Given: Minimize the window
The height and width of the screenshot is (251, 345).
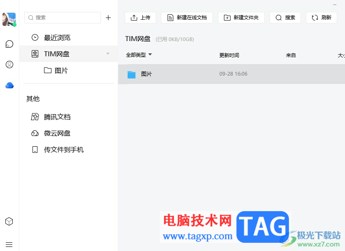Looking at the screenshot, I should (335, 5).
